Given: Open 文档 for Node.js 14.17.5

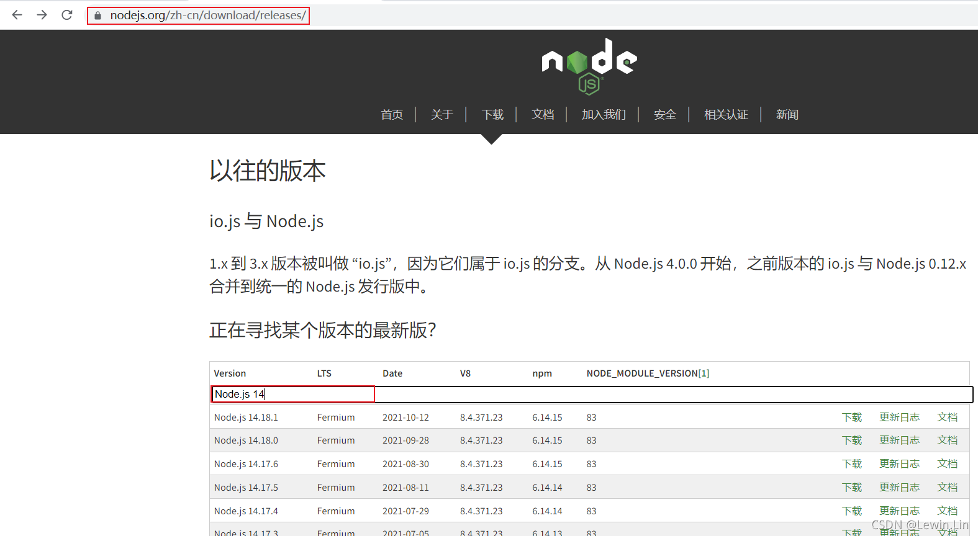Looking at the screenshot, I should 948,488.
